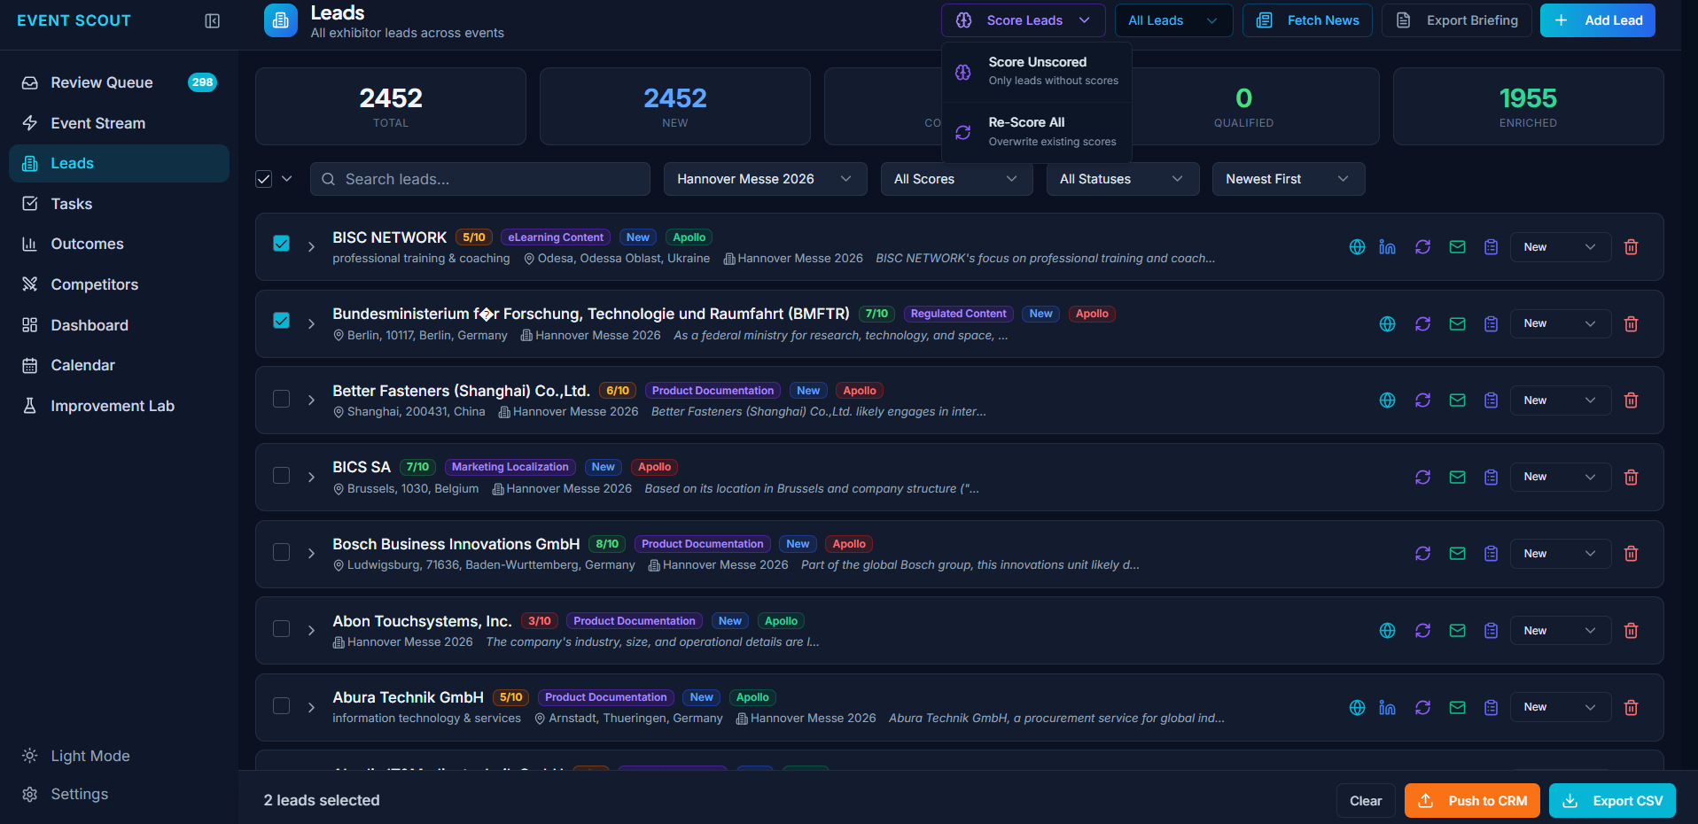Open the Newest First sort dropdown
Screen dimensions: 1698x824
1289,179
